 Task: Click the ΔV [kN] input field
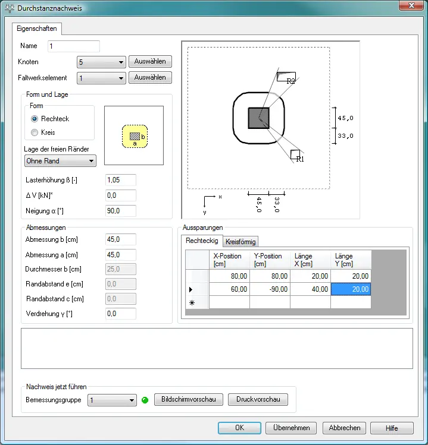click(x=121, y=195)
